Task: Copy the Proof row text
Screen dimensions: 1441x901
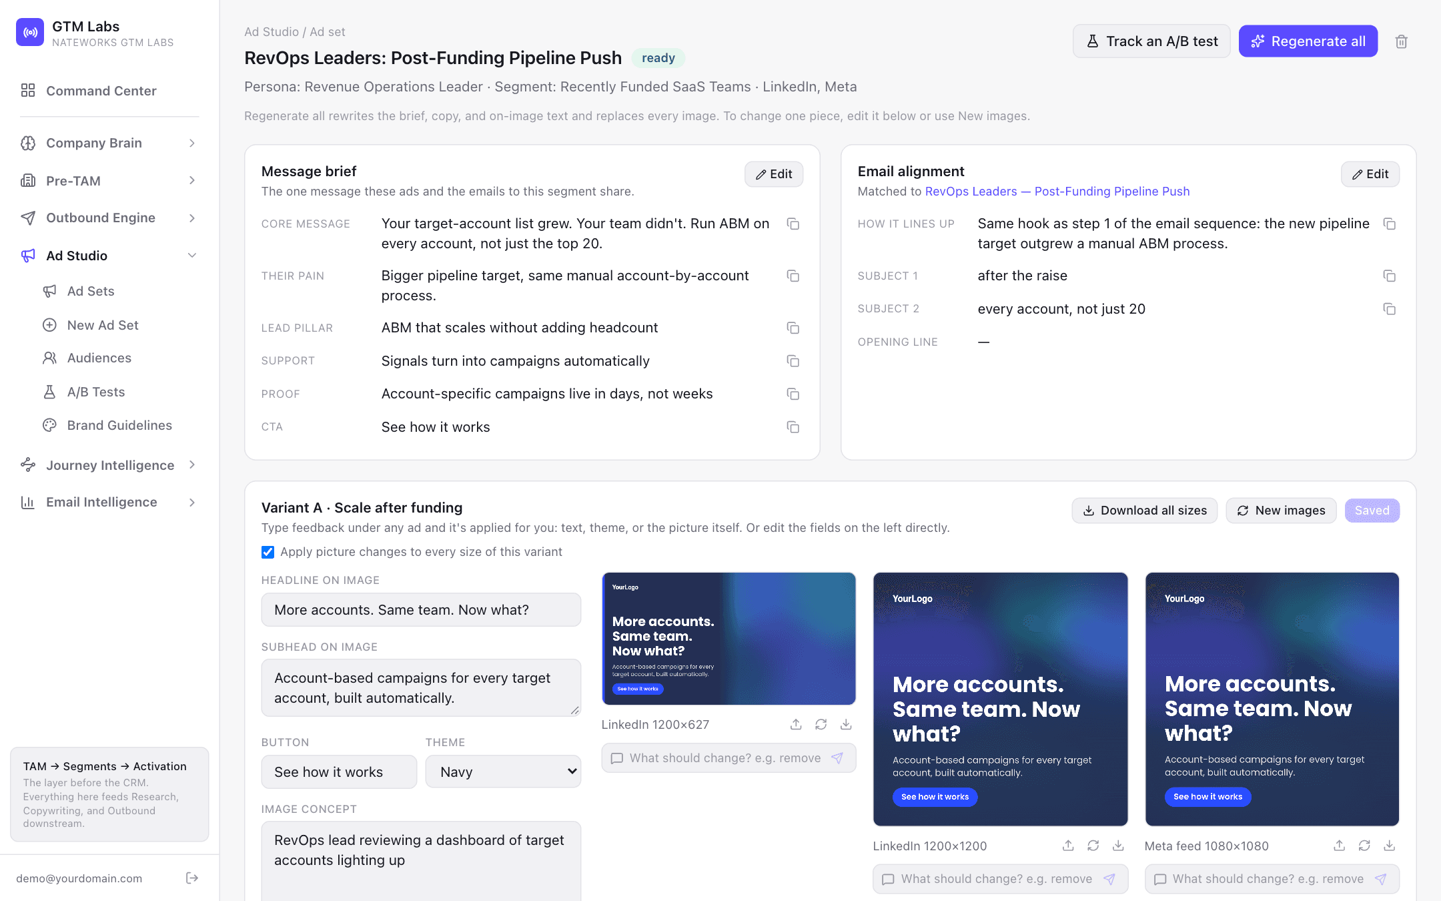Action: 793,394
